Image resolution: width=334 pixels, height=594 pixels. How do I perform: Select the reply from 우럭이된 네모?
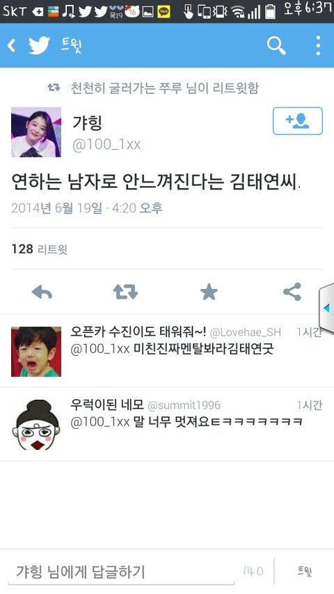pos(167,424)
